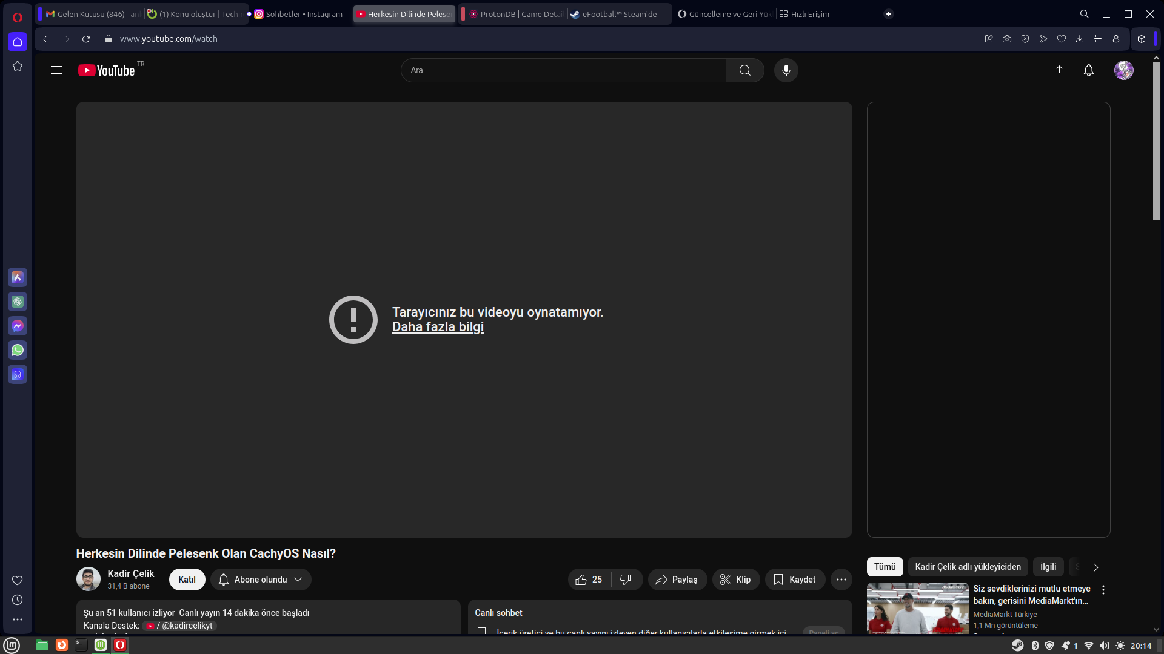Open YouTube notifications bell
The height and width of the screenshot is (654, 1164).
1088,70
